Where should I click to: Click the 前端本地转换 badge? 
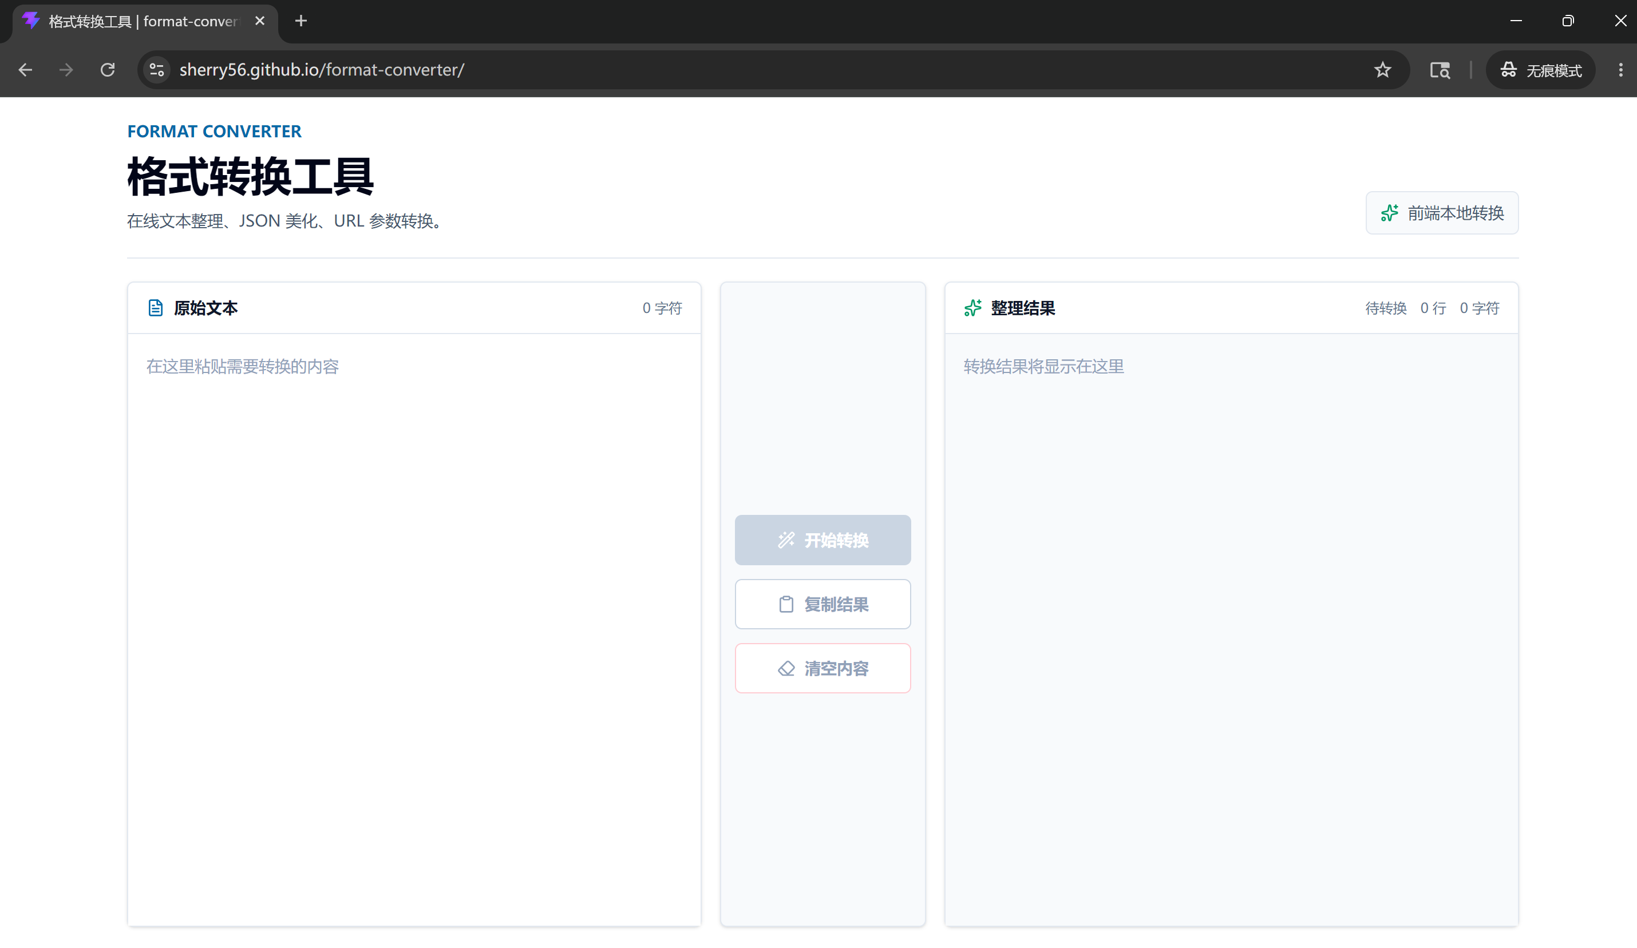tap(1441, 213)
